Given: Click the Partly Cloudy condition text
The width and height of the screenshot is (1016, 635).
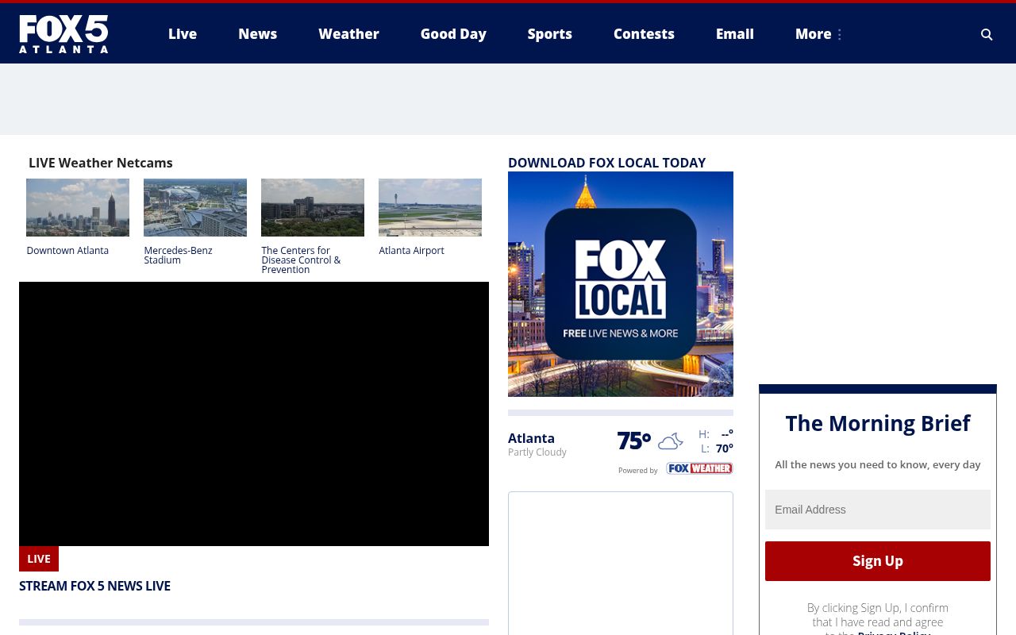Looking at the screenshot, I should click(537, 452).
